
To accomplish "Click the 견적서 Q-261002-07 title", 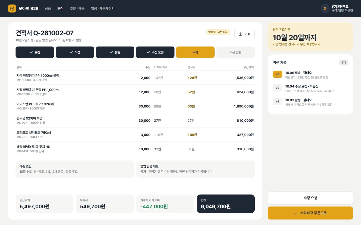I will pyautogui.click(x=45, y=33).
